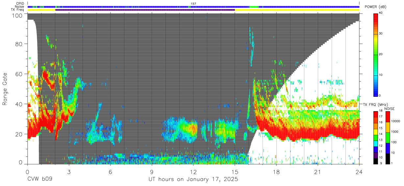Click the "100" label on the NOISE scale

[x=394, y=142]
